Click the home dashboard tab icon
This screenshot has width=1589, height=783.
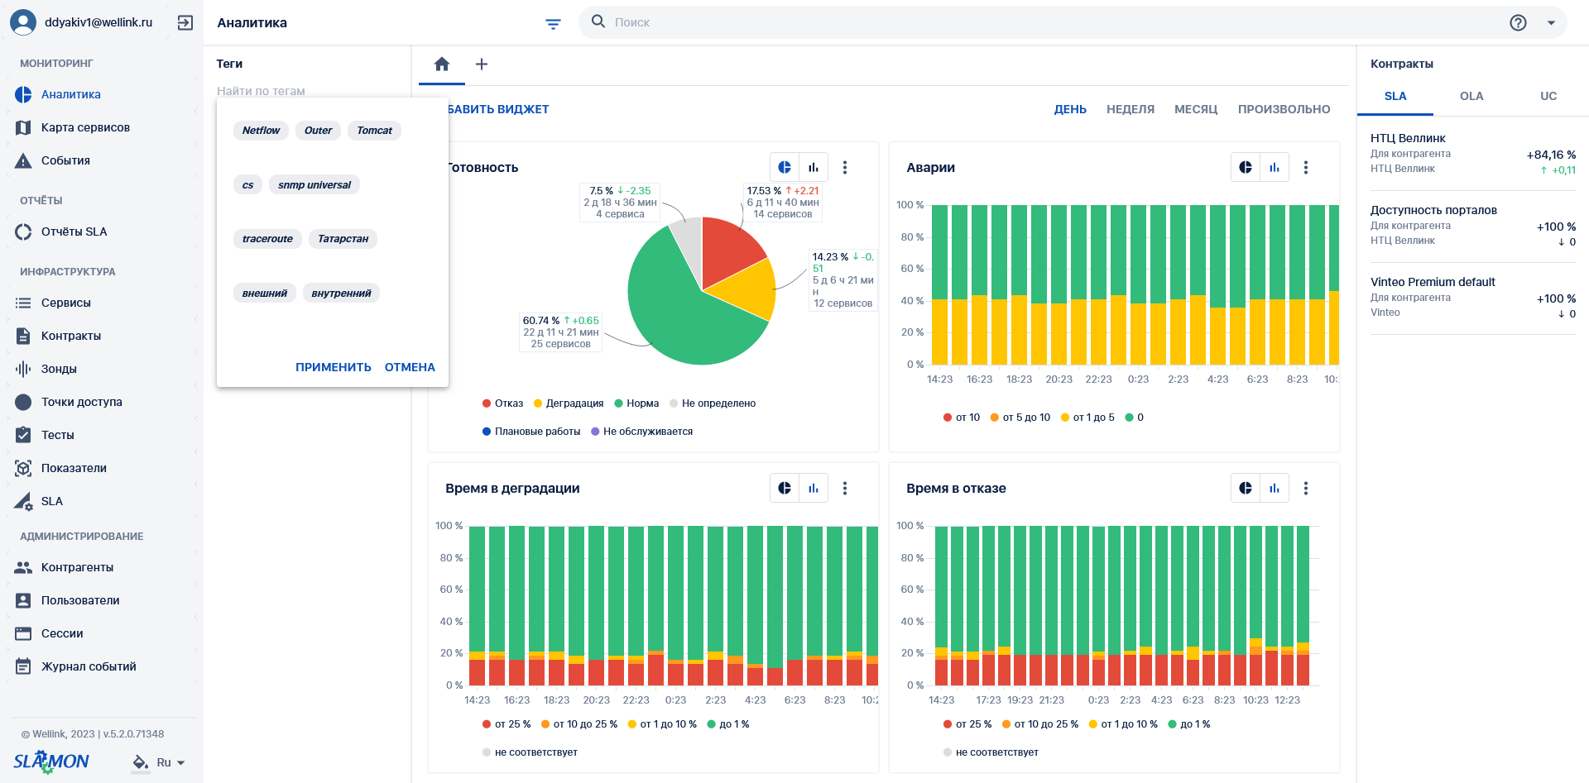442,64
